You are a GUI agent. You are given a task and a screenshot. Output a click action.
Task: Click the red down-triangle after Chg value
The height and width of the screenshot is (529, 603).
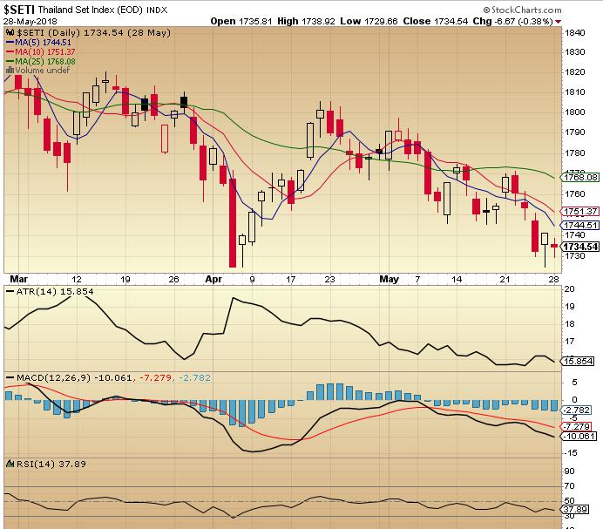(558, 22)
